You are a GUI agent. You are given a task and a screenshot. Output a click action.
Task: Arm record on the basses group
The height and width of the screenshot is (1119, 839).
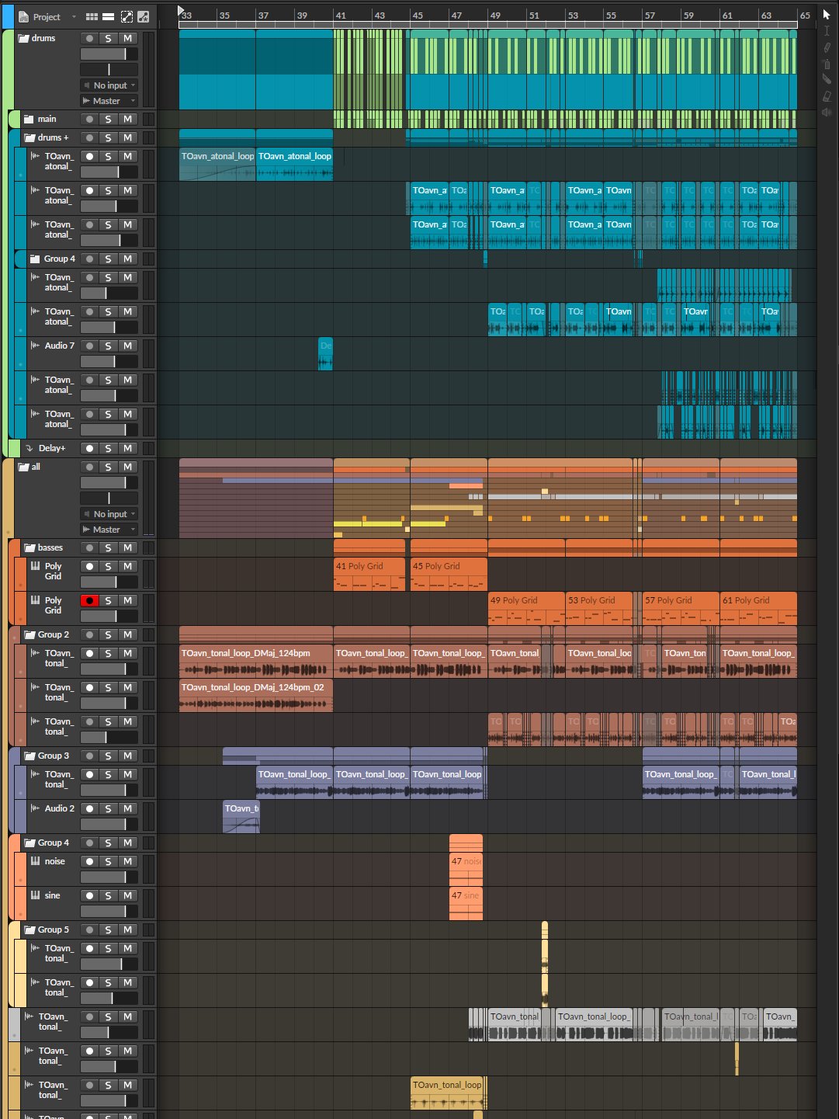coord(89,547)
